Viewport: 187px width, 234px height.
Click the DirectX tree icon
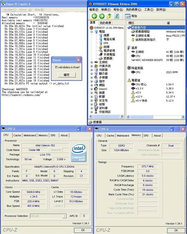[x=96, y=89]
